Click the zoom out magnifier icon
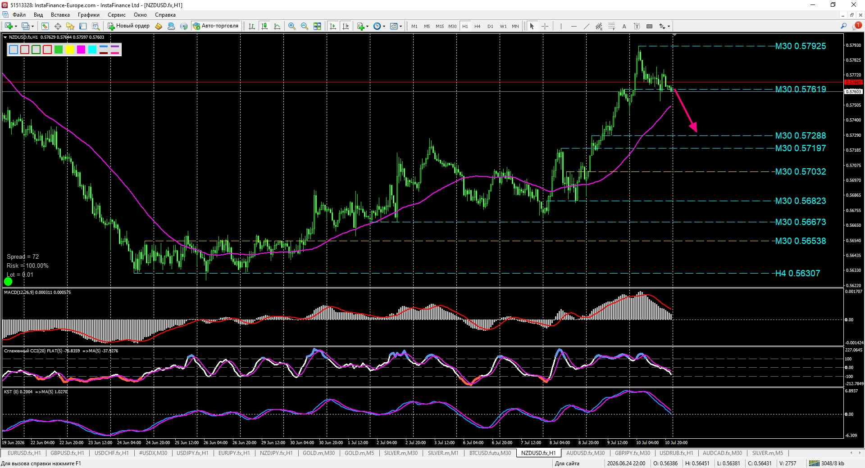865x468 pixels. 305,26
